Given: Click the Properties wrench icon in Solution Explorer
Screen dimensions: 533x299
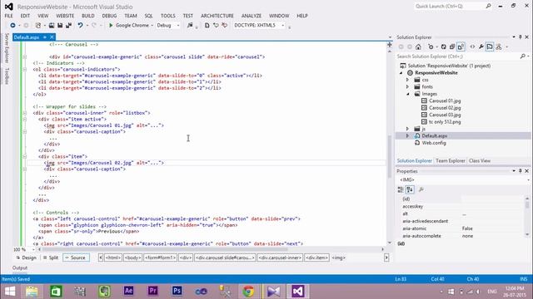Looking at the screenshot, I should click(481, 47).
